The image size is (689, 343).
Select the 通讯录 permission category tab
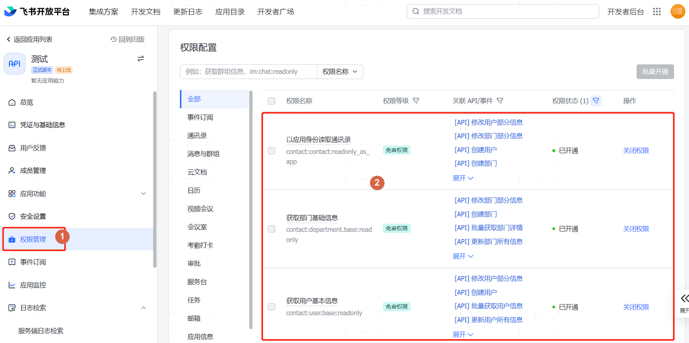tap(197, 136)
